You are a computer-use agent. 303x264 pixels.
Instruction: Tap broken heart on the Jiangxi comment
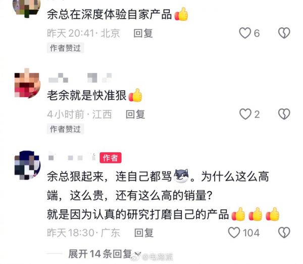tap(284, 114)
